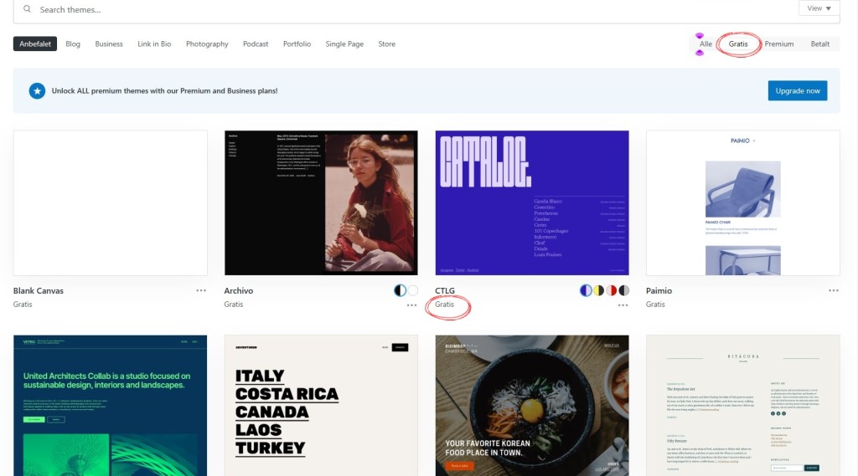The image size is (858, 476).
Task: Switch to the Betalt pricing filter
Action: (x=819, y=44)
